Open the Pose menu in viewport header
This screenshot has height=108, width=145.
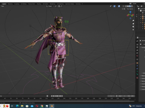pos(3,6)
